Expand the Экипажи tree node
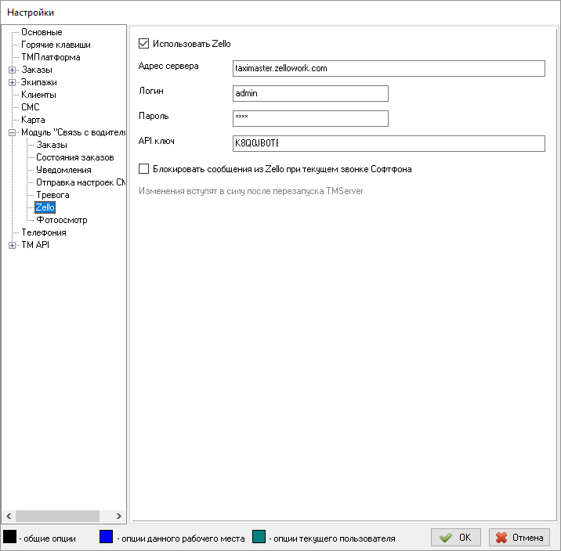 point(13,82)
